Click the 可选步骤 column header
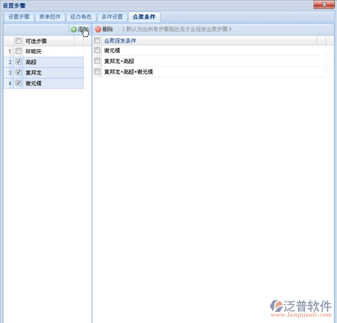337x323 pixels. pyautogui.click(x=36, y=41)
